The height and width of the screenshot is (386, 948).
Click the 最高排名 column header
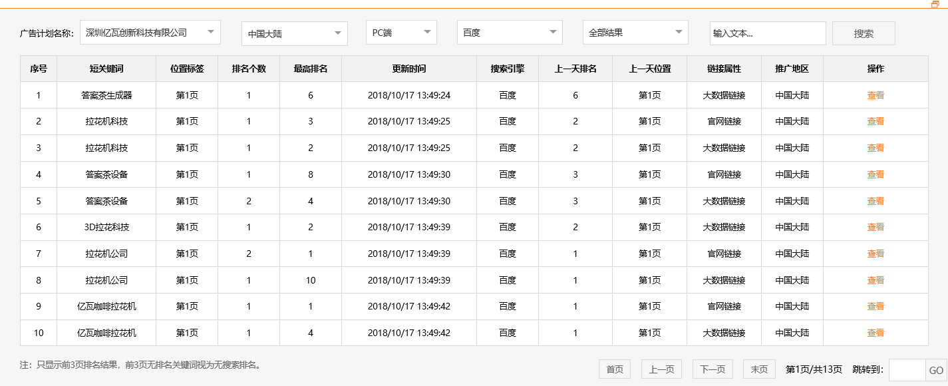309,69
